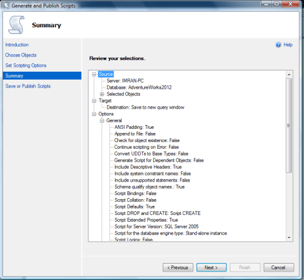
Task: Select 'Script Extended Properties: True' row
Action: pyautogui.click(x=146, y=220)
